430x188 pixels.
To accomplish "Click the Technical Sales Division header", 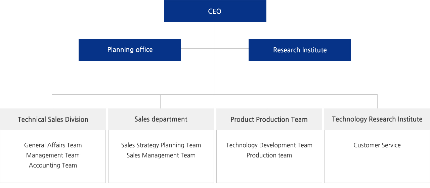I will [x=53, y=119].
